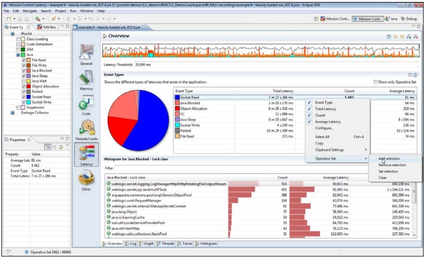425x258 pixels.
Task: Open the rocket icon dropdown arrow
Action: 59,19
